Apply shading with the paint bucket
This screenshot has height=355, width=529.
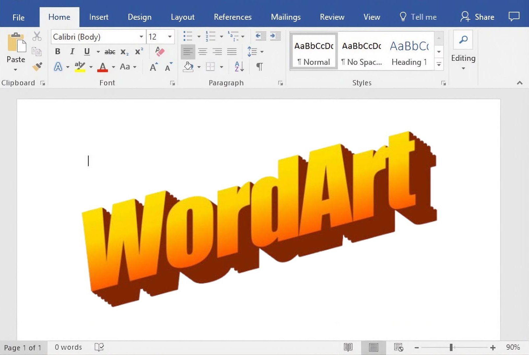(188, 67)
